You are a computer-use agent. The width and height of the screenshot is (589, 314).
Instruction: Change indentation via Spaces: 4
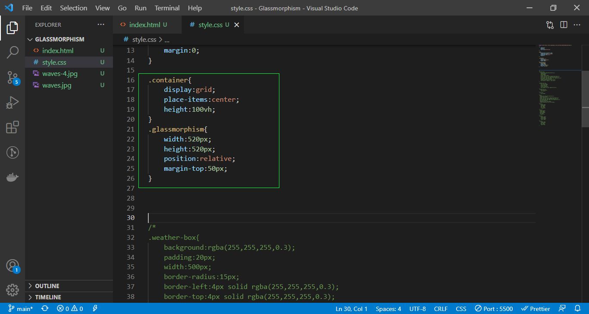tap(388, 309)
